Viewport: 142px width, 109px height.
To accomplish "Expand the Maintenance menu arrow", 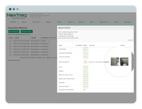I will [x=109, y=22].
